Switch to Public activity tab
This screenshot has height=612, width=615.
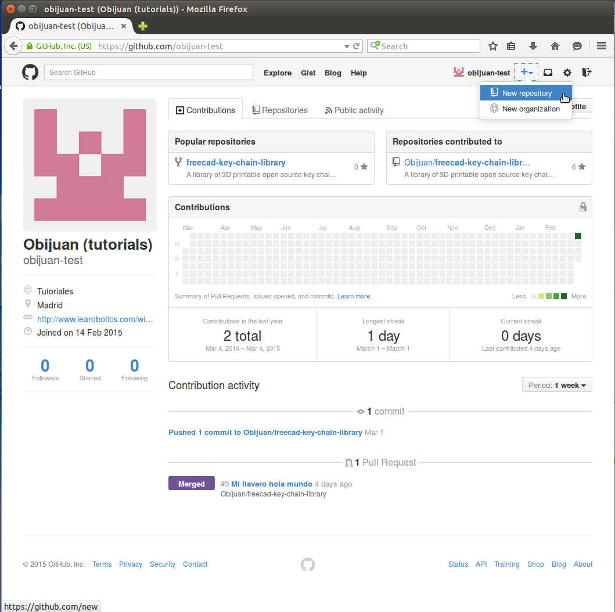pos(354,110)
